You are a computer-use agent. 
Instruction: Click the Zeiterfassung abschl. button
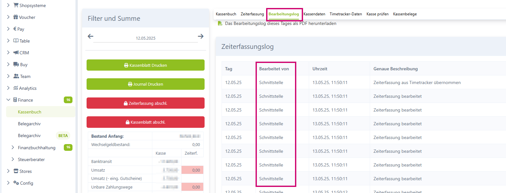[146, 103]
